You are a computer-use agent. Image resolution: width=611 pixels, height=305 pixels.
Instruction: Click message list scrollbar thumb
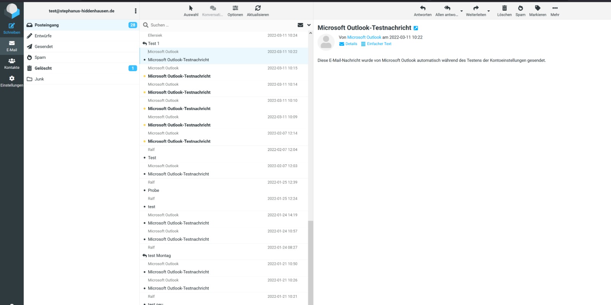click(x=310, y=263)
